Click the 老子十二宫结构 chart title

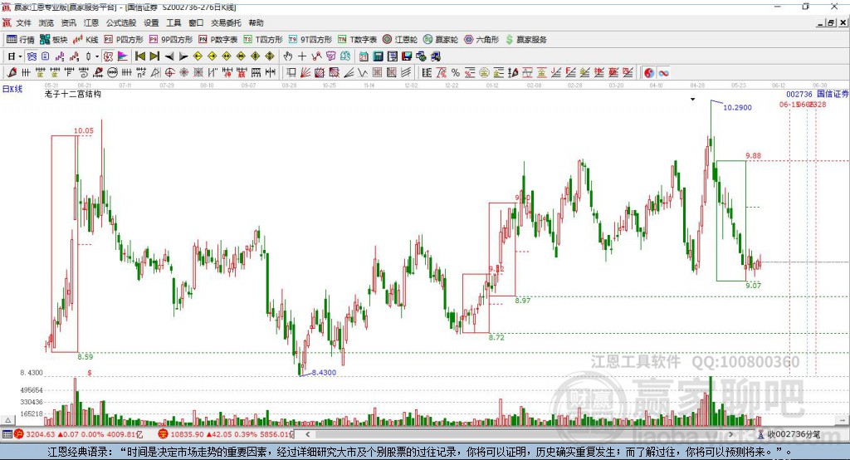[x=73, y=94]
